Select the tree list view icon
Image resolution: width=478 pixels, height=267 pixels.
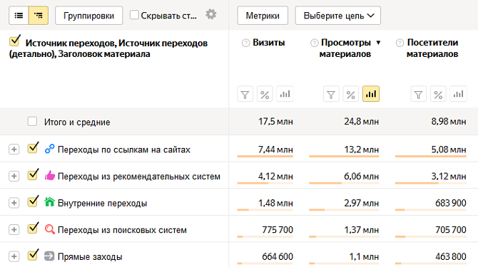click(x=39, y=15)
